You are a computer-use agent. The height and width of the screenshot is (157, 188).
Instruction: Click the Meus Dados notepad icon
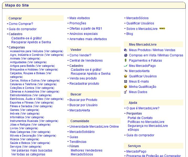125,92
